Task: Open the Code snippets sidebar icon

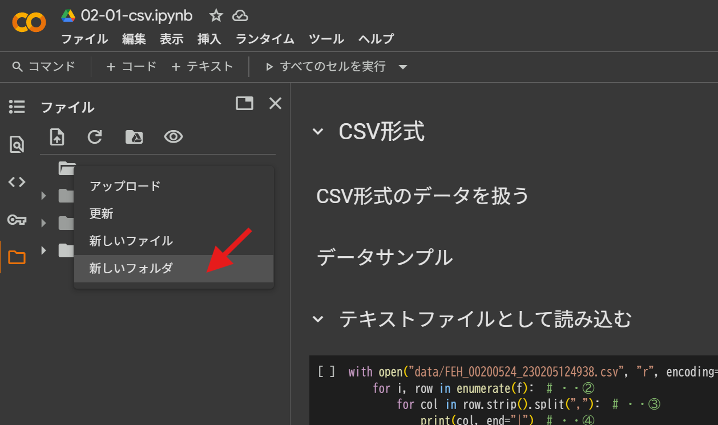Action: point(17,182)
